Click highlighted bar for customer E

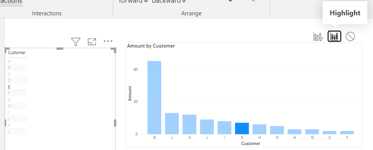(242, 129)
